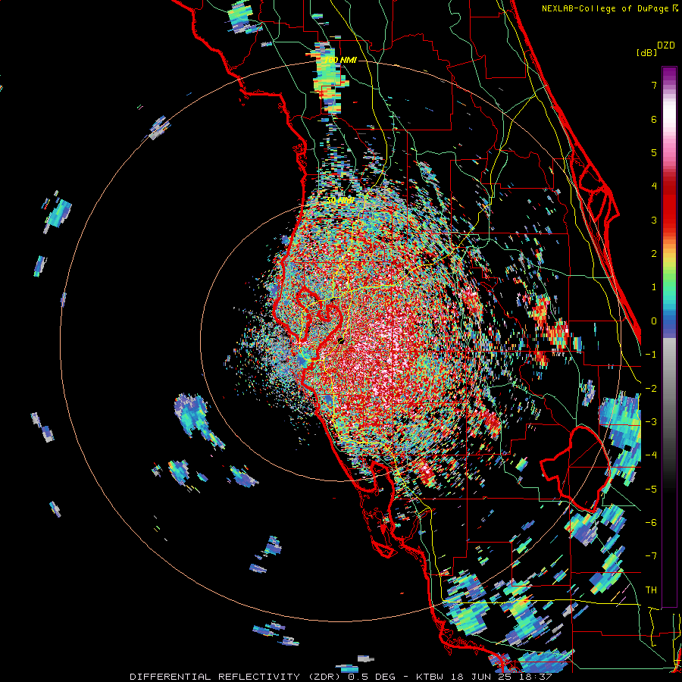Click the 5 dB scale label

click(x=654, y=152)
